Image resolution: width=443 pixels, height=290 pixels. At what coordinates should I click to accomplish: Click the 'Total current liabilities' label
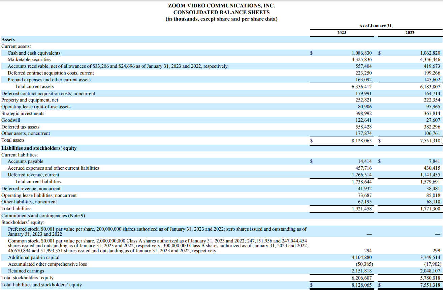click(x=38, y=181)
